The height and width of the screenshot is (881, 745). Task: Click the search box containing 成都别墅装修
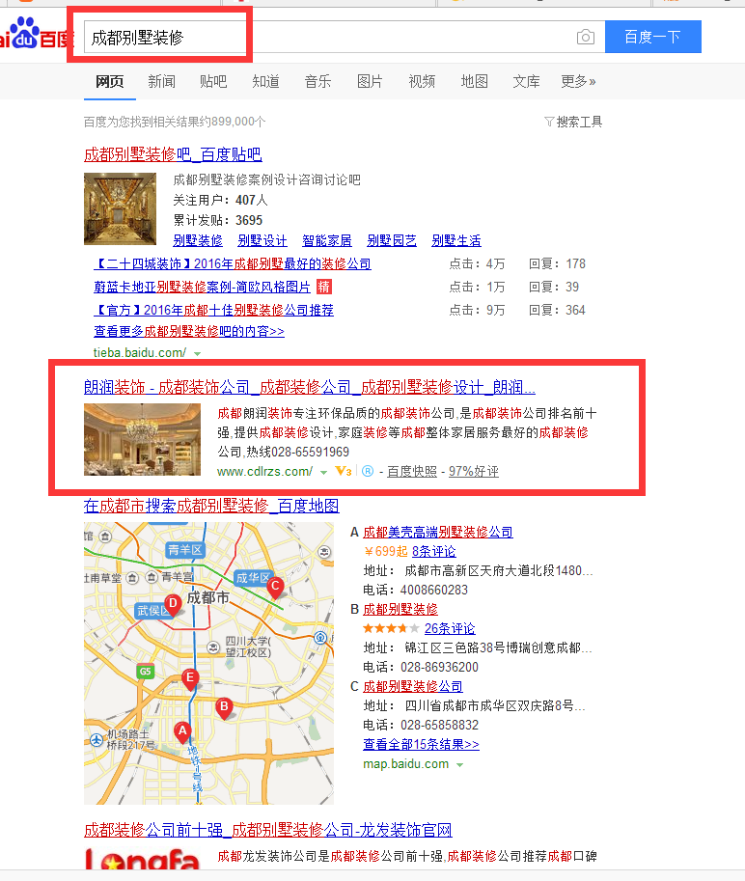point(344,37)
